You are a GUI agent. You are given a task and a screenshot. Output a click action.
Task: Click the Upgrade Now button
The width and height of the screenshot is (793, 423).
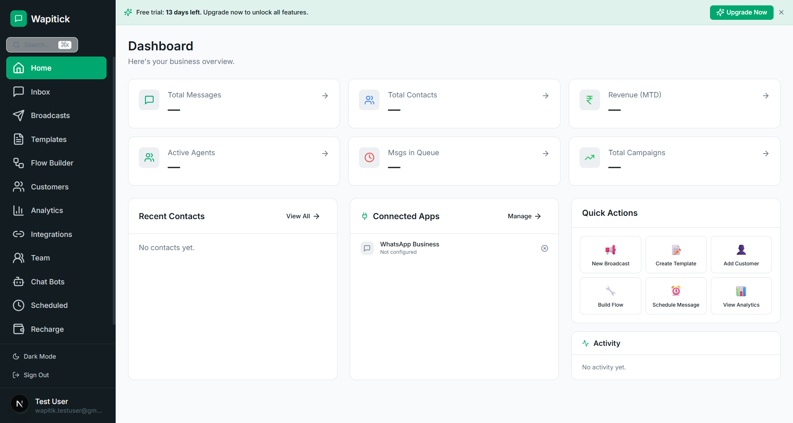[741, 12]
